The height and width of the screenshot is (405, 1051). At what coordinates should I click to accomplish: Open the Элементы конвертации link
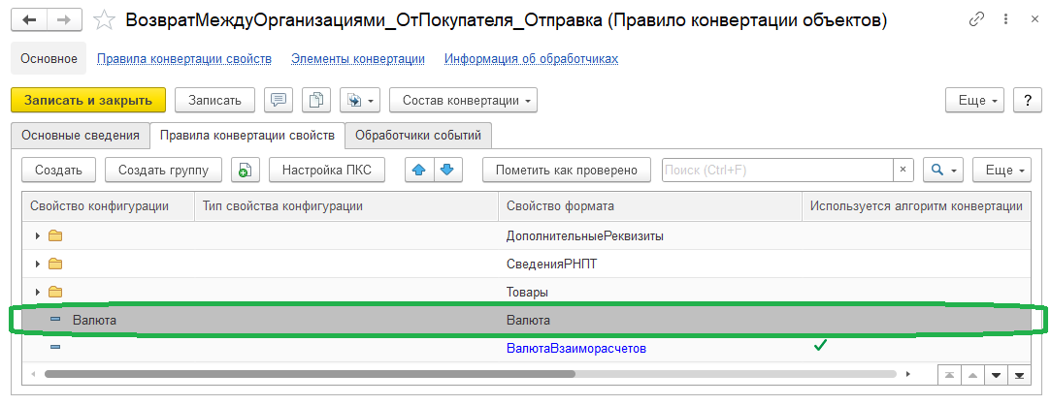[358, 59]
